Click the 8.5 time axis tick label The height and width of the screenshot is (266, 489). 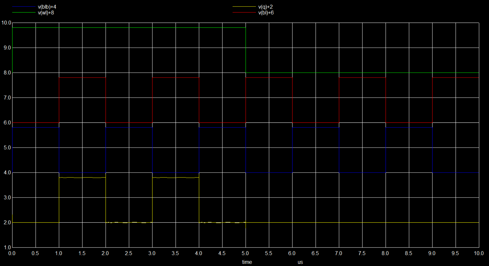click(x=409, y=253)
